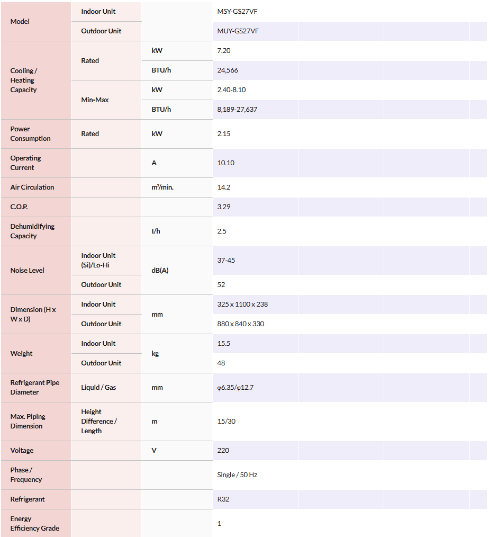This screenshot has height=537, width=489.
Task: Select the Dehumidifying Capacity row header
Action: (x=32, y=231)
